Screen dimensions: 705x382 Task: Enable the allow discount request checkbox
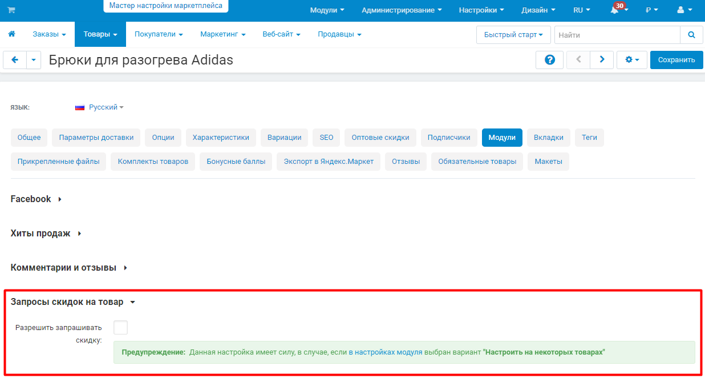(x=120, y=327)
